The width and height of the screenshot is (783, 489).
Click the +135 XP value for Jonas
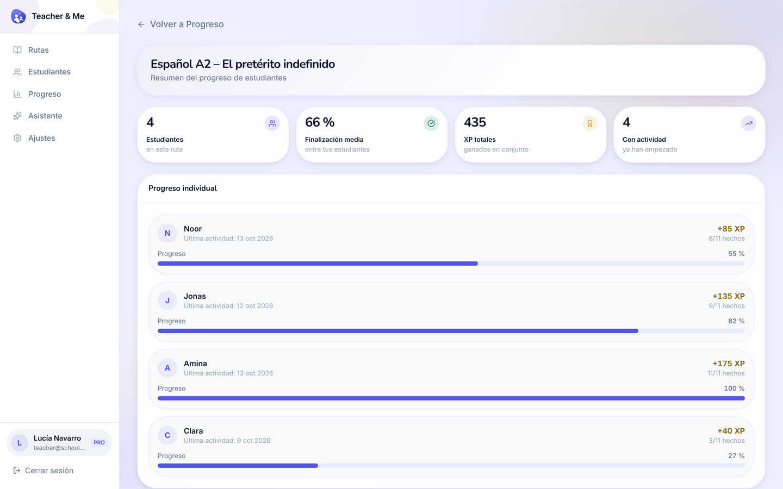729,296
